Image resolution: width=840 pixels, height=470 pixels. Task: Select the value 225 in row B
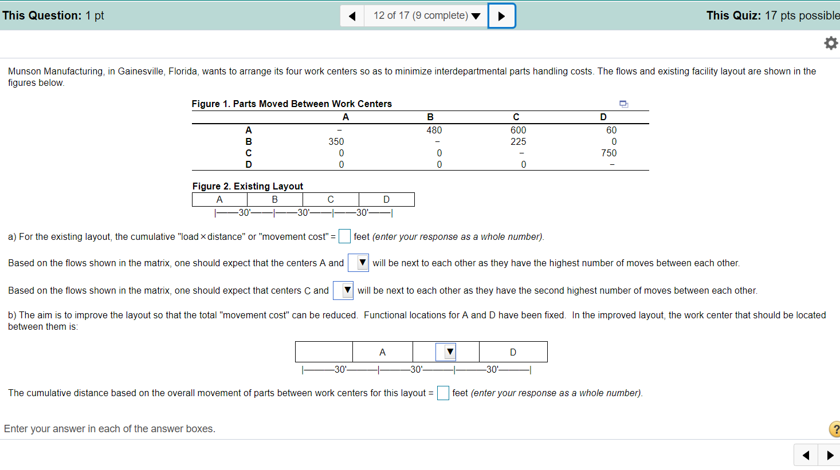pos(519,141)
